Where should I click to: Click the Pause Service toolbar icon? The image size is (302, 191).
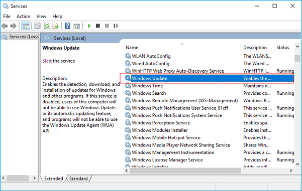[x=107, y=26]
